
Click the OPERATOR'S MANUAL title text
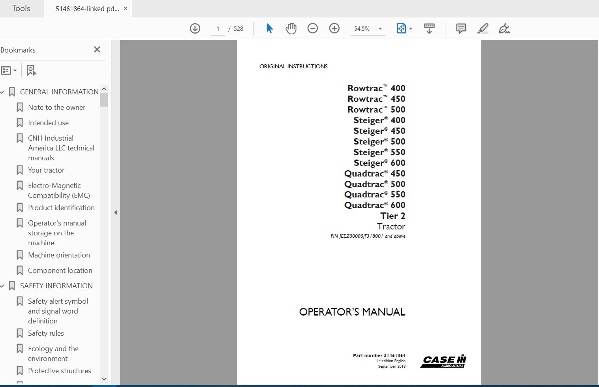tap(352, 312)
